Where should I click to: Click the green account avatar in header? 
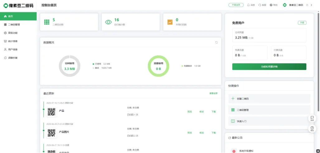pyautogui.click(x=285, y=5)
